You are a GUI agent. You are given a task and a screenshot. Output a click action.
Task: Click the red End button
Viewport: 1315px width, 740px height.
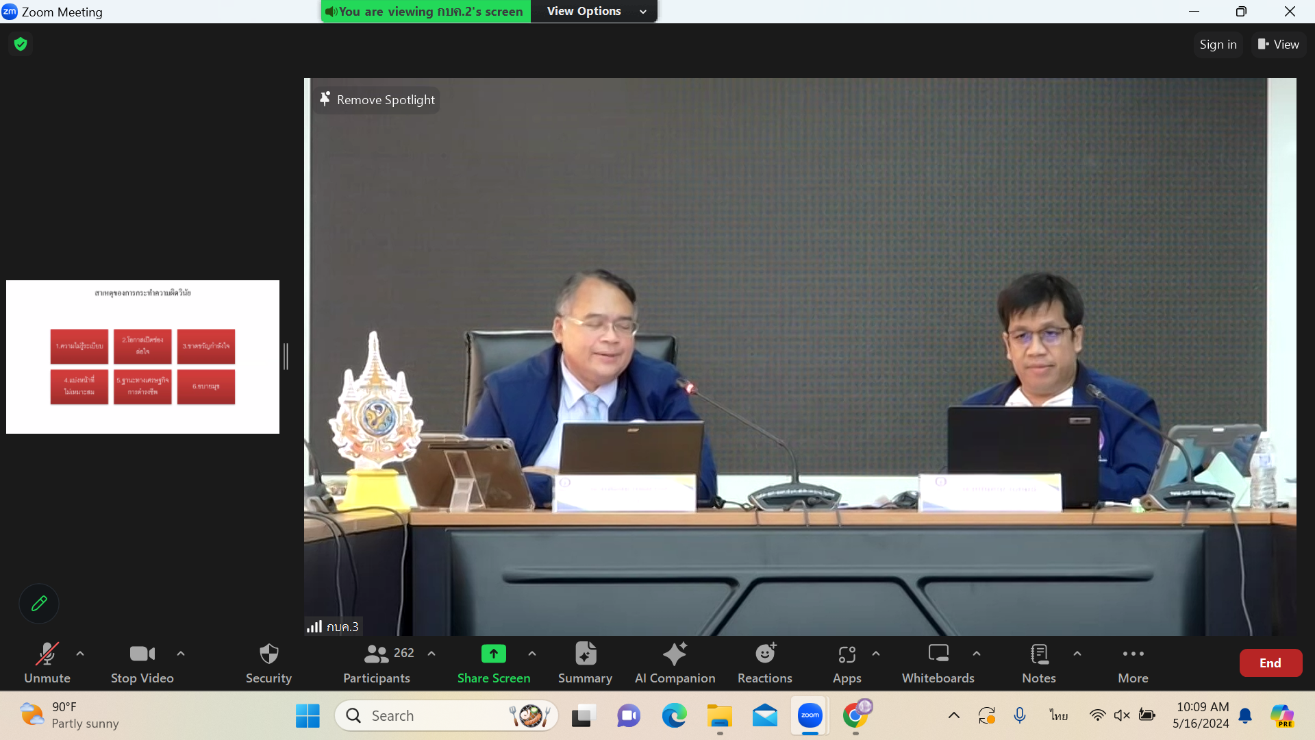(1270, 663)
